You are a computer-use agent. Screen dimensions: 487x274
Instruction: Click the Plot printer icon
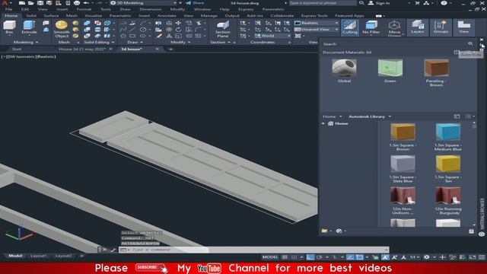(77, 3)
